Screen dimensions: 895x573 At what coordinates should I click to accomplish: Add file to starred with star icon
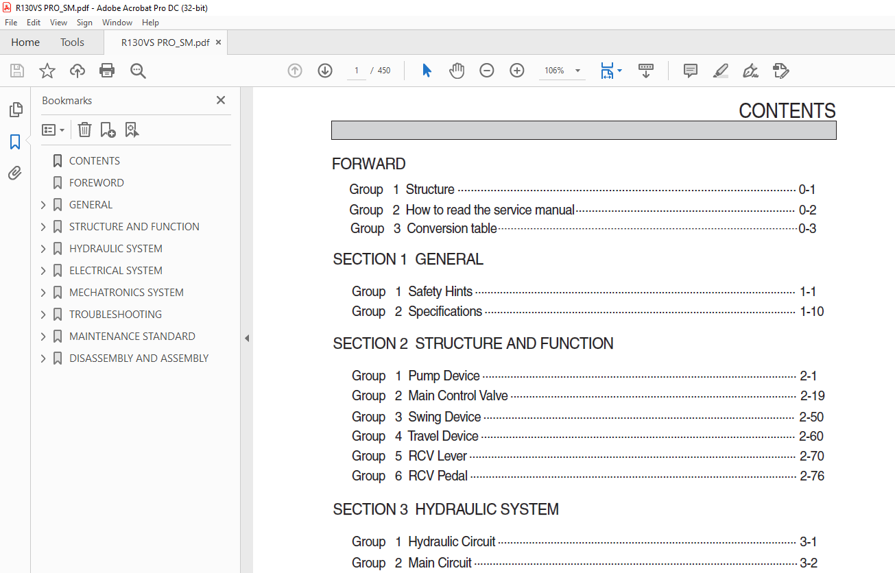click(x=47, y=71)
